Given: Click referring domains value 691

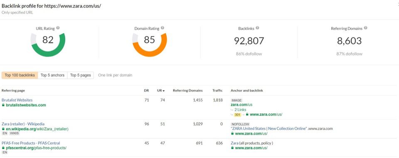Looking at the screenshot, I should 199,143.
